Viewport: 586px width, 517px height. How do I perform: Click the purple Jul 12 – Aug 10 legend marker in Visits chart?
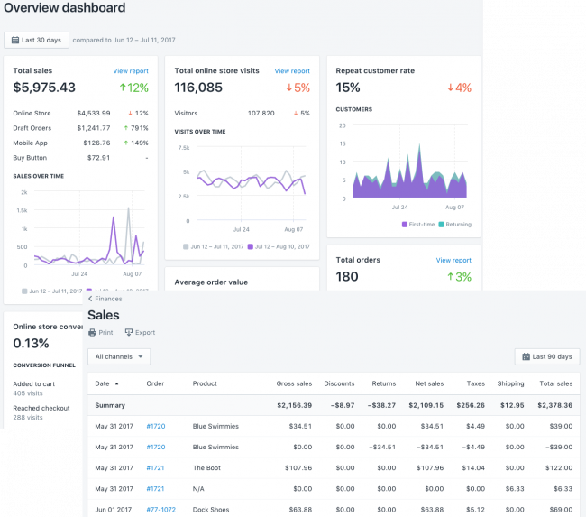tap(250, 245)
